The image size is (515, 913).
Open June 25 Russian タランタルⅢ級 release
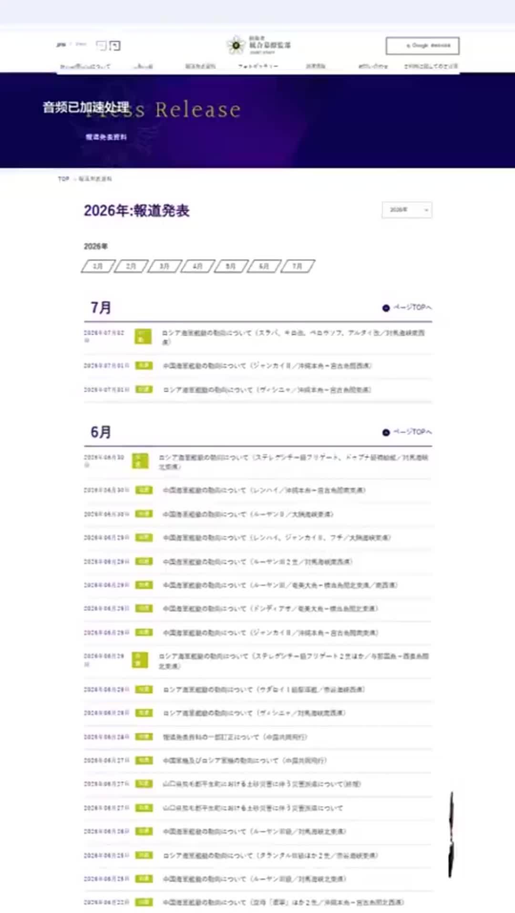270,855
